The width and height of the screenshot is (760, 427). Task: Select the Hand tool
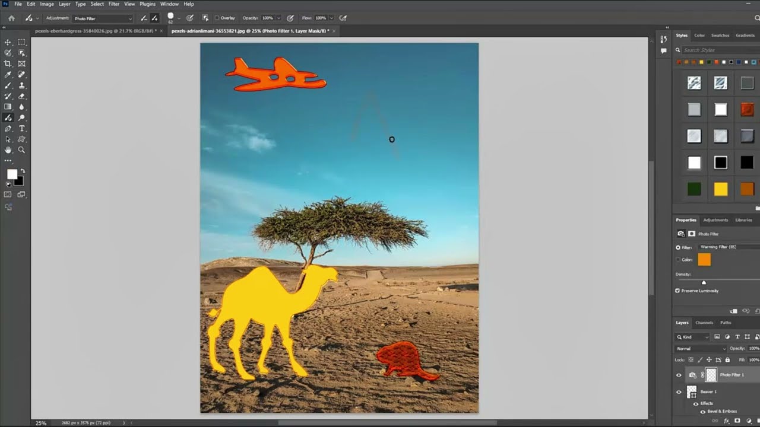(8, 150)
